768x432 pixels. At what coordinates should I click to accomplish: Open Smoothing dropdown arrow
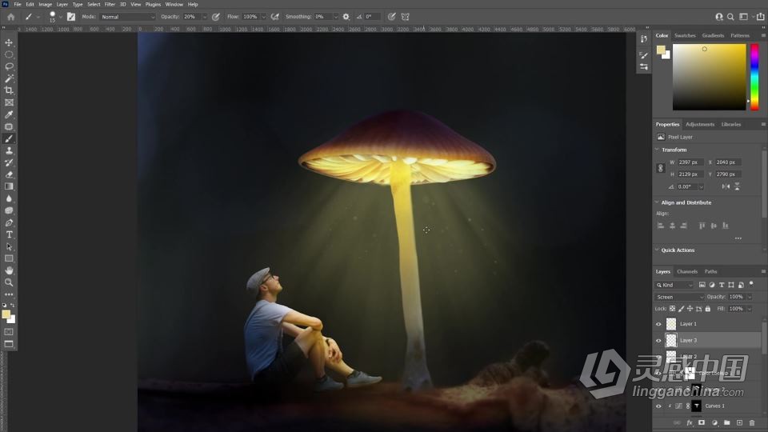pyautogui.click(x=335, y=17)
